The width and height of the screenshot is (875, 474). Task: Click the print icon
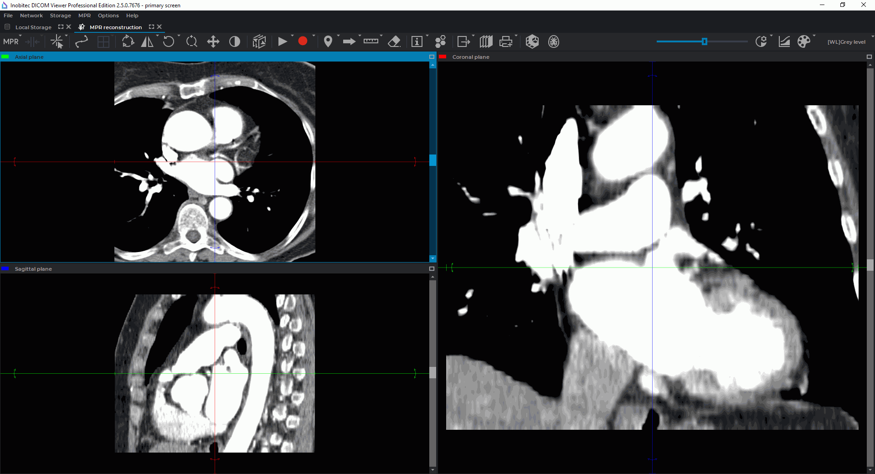(x=506, y=42)
